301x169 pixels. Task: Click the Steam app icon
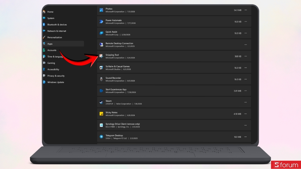click(x=101, y=102)
